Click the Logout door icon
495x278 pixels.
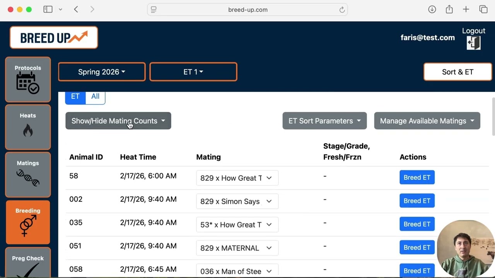(473, 42)
